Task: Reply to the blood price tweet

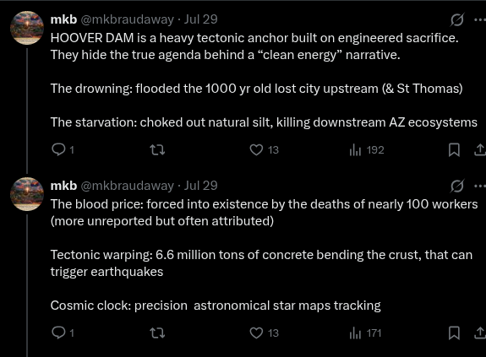Action: (63, 333)
